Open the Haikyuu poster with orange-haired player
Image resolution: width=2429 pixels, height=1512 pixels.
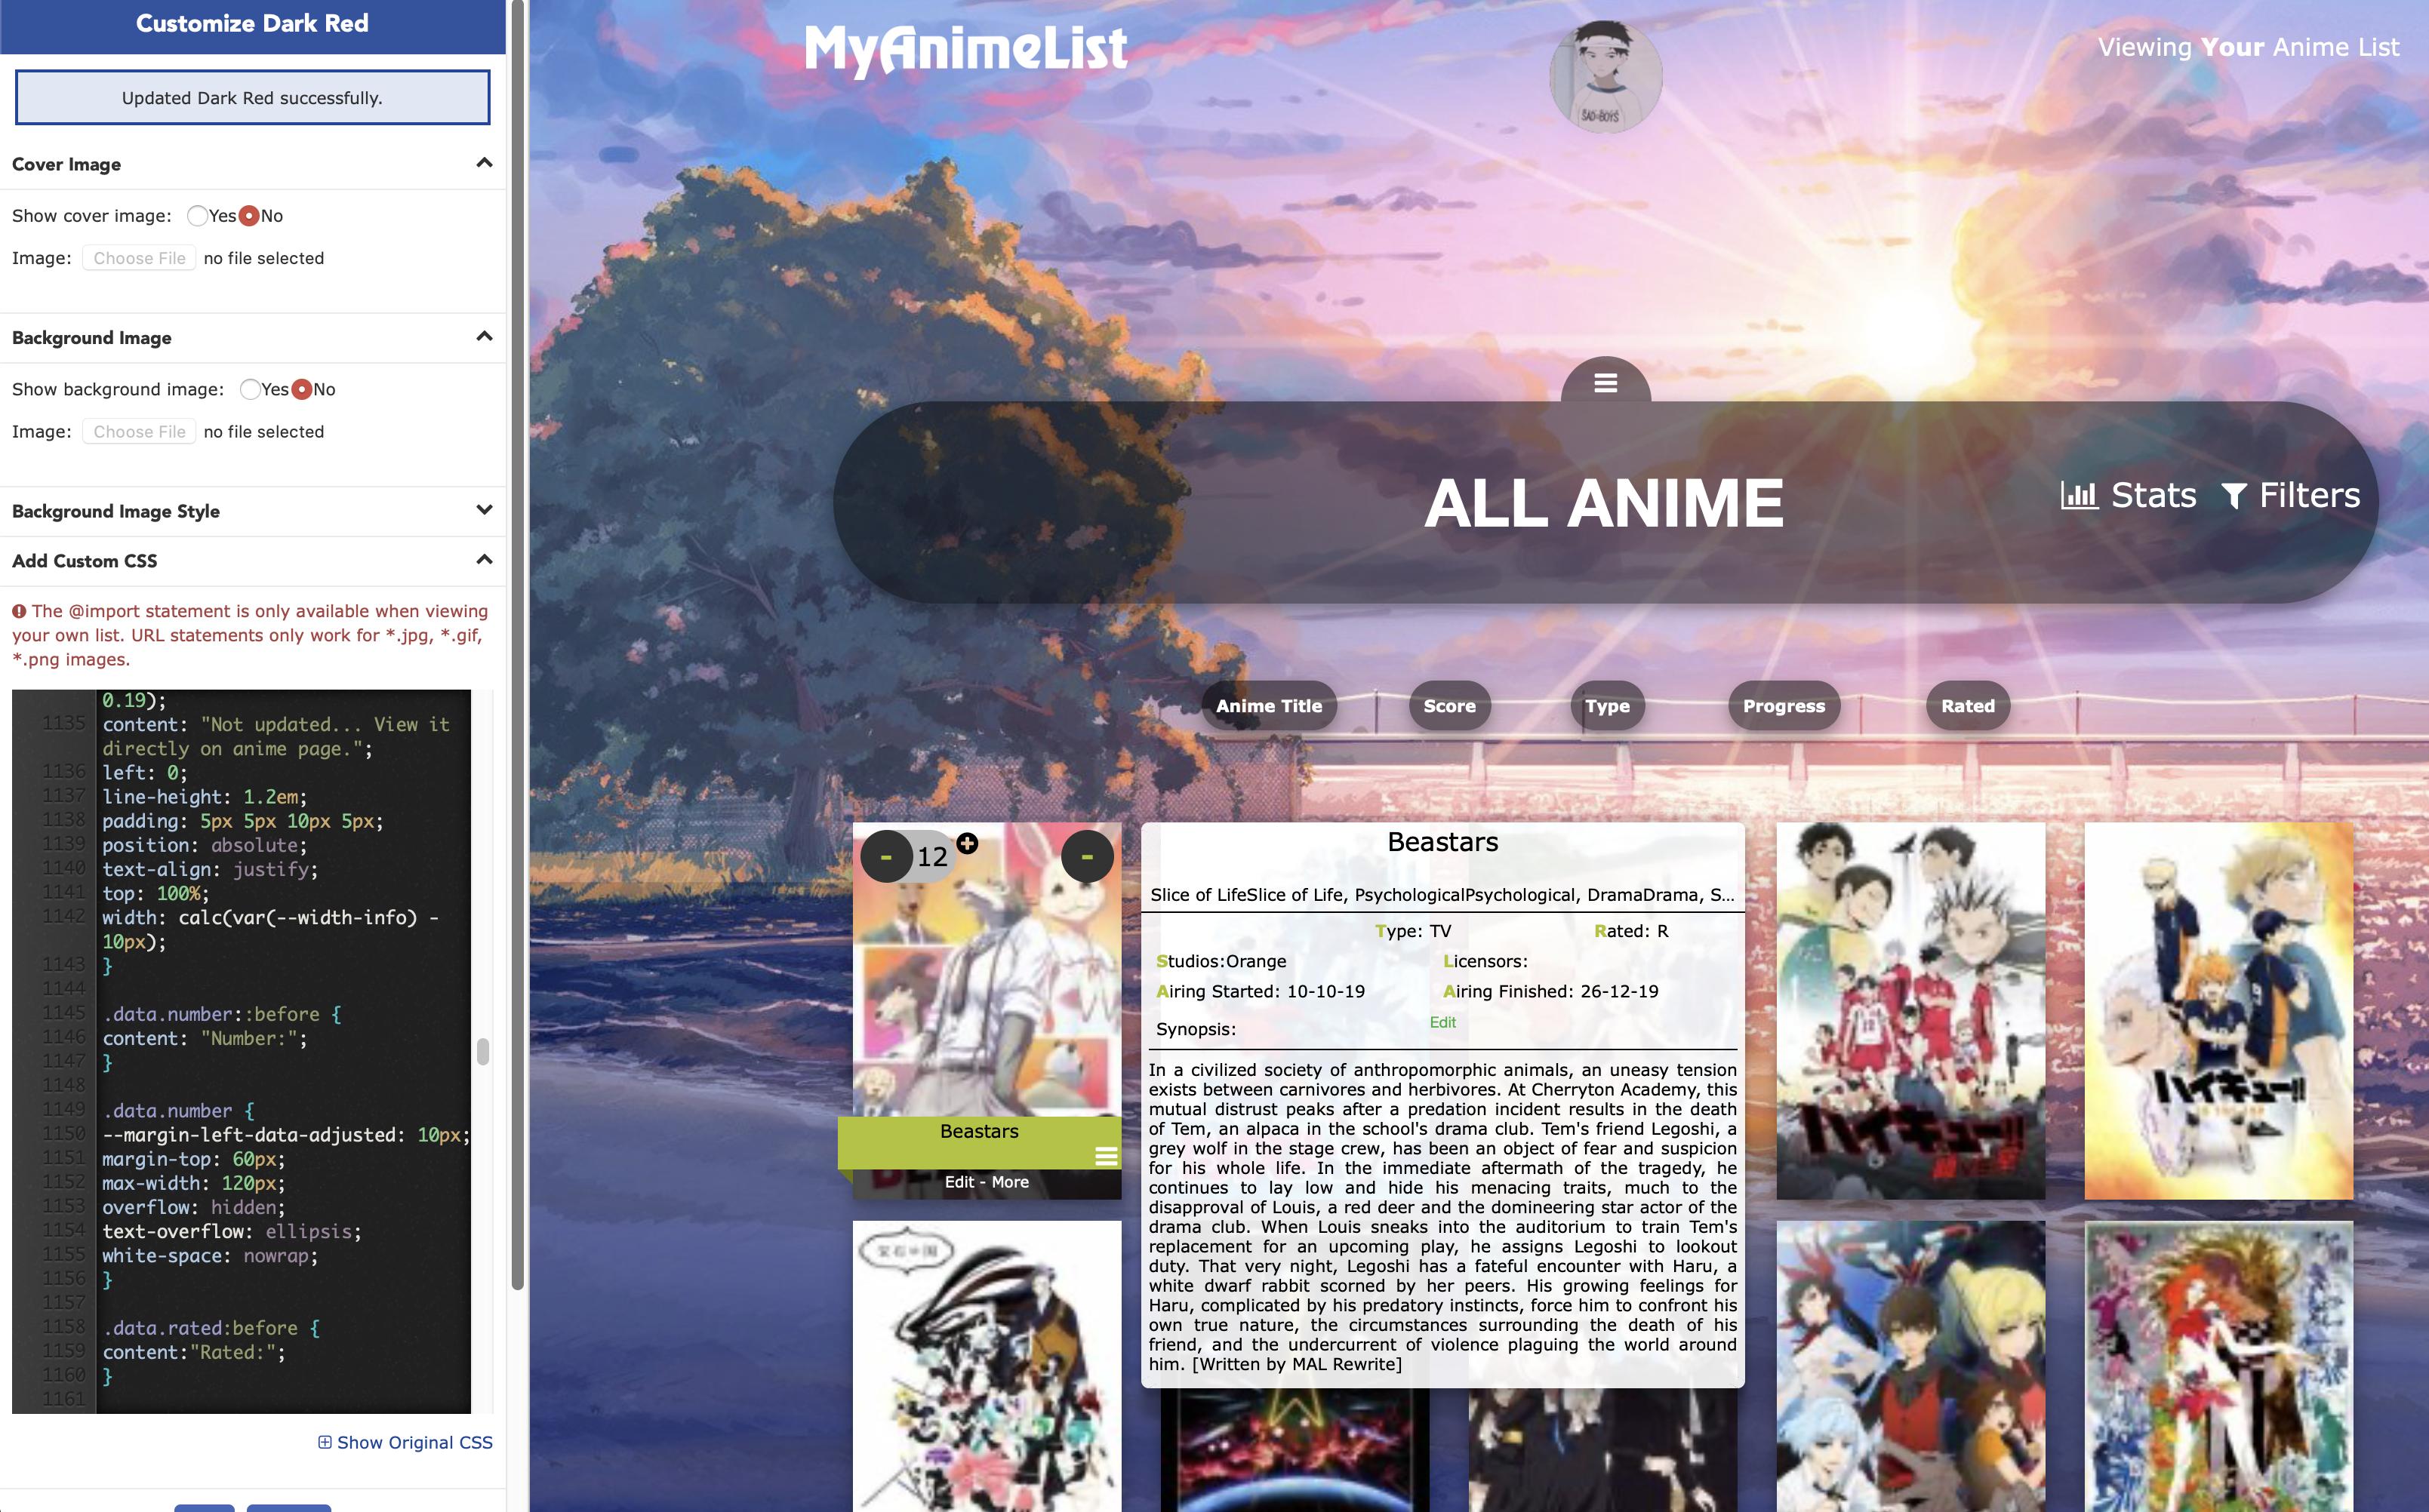click(x=2218, y=1011)
